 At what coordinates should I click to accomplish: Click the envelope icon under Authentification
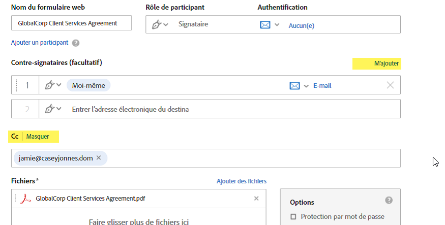coord(265,24)
